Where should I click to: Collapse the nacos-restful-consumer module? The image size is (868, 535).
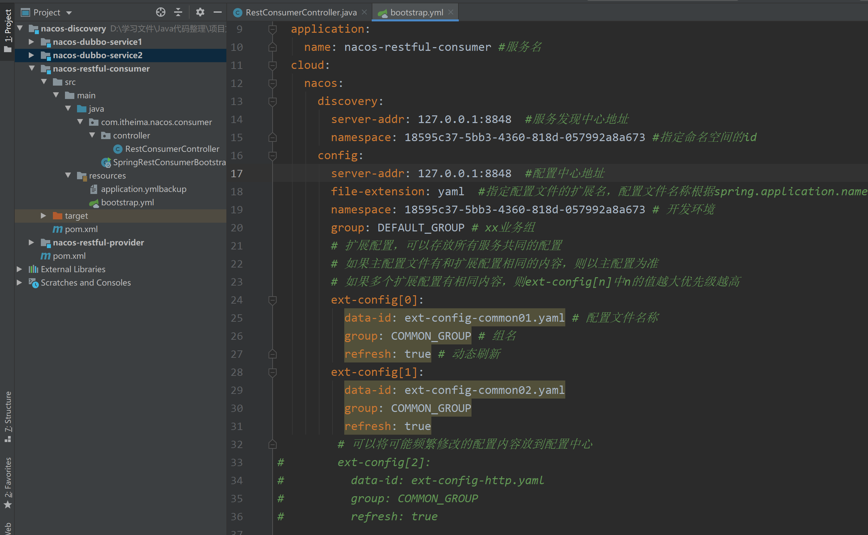[31, 68]
